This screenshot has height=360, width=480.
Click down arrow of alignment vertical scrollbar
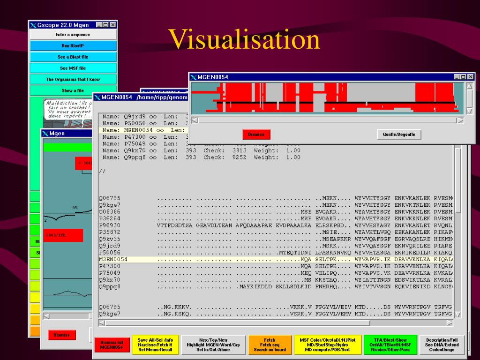coord(458,314)
